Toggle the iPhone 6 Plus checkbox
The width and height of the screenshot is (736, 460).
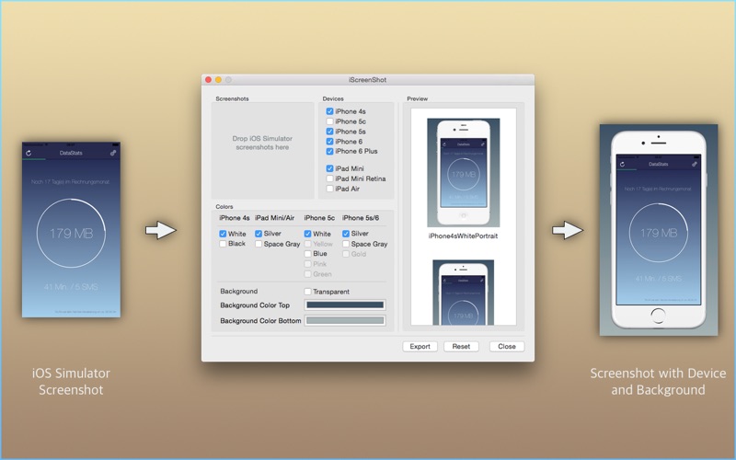tap(329, 151)
